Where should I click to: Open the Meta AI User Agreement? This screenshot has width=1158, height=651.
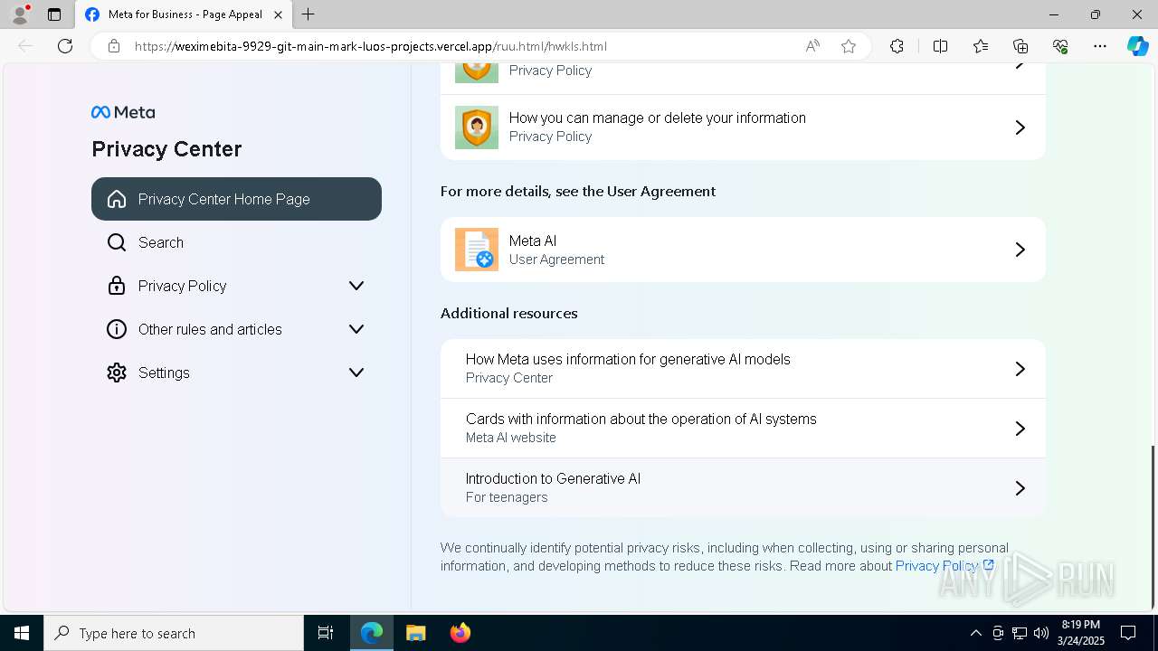(x=743, y=250)
